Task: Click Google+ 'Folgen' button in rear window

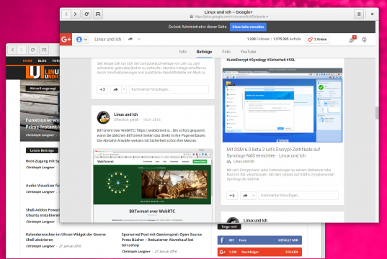Action: 291,252
